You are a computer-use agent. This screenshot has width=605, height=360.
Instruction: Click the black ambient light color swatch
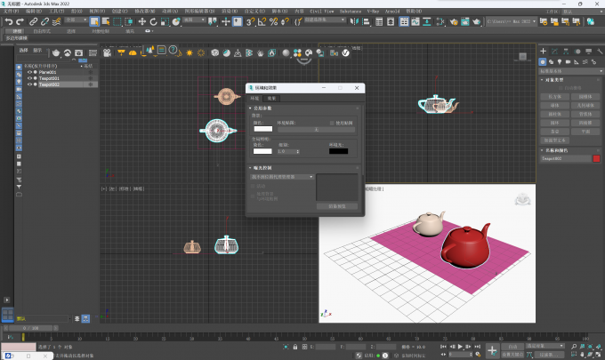pyautogui.click(x=338, y=151)
